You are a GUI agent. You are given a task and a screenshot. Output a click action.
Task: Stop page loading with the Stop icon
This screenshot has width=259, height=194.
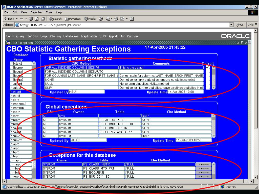point(31,19)
